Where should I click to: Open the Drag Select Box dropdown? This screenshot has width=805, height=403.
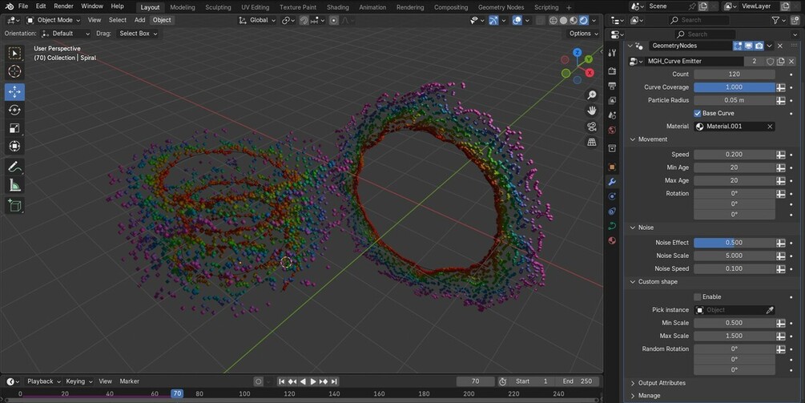tap(137, 34)
